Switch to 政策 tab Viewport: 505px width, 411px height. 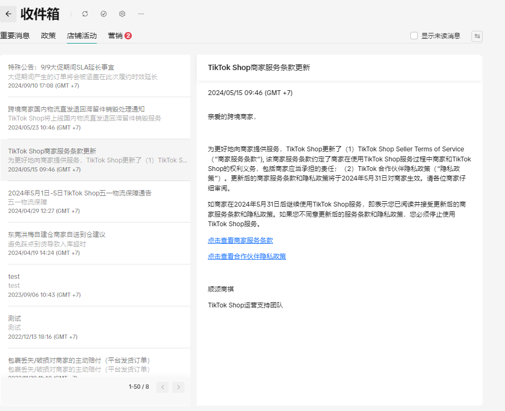[48, 36]
